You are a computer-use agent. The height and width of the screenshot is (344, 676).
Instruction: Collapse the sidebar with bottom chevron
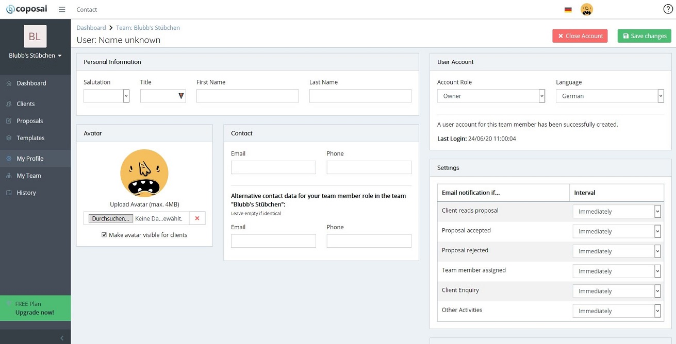click(x=62, y=338)
